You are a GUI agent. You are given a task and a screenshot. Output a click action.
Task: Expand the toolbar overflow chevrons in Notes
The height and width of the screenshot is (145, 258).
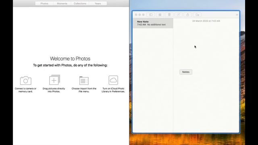237,15
